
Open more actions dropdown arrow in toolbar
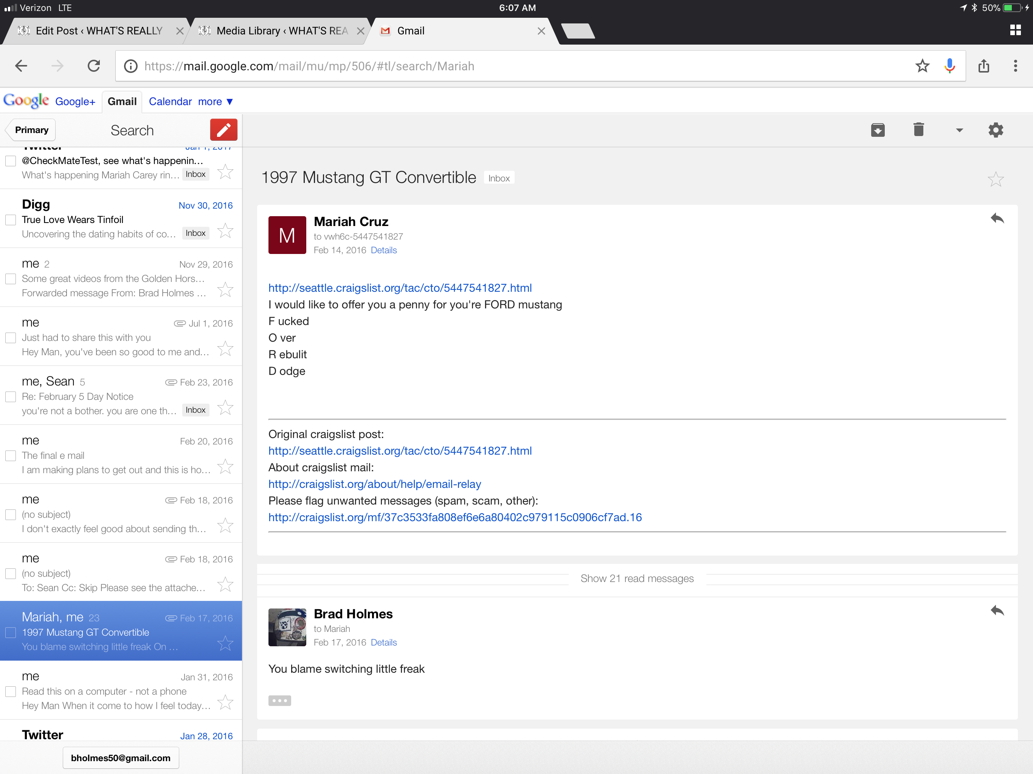click(x=959, y=130)
